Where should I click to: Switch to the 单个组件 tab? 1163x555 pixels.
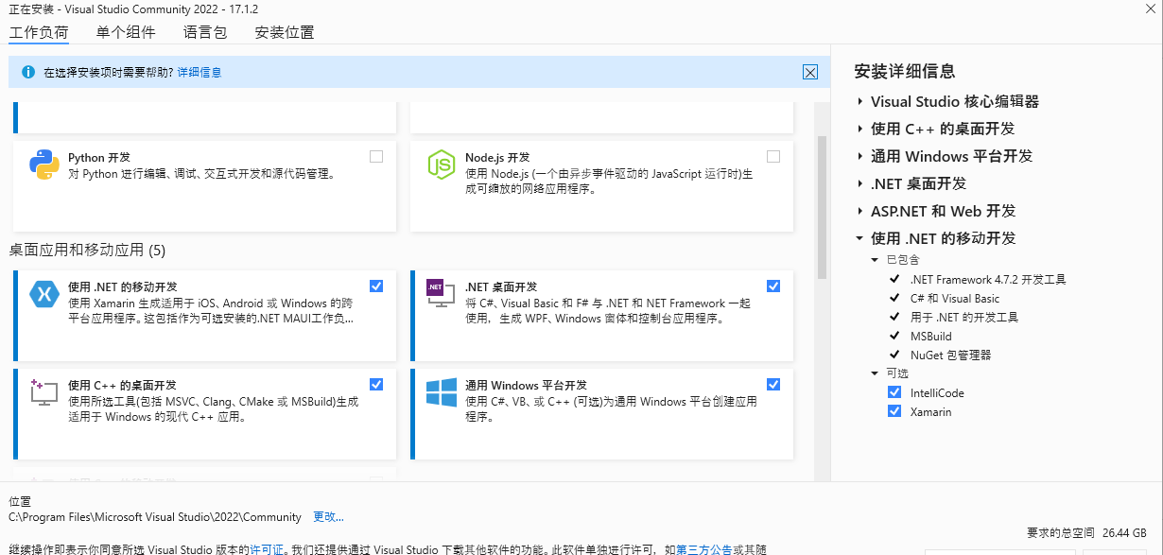[x=126, y=32]
